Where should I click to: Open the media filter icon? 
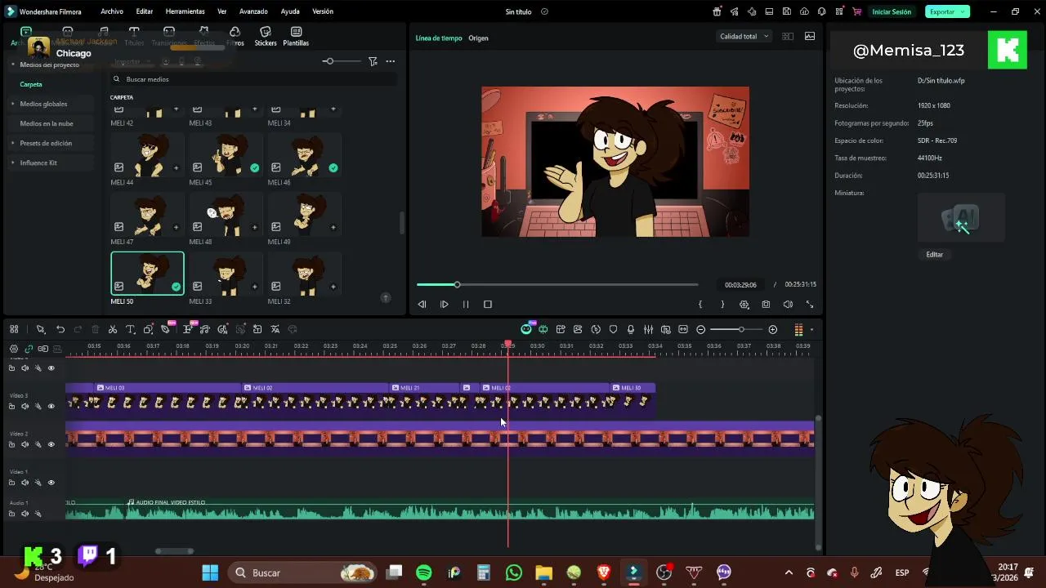click(373, 61)
